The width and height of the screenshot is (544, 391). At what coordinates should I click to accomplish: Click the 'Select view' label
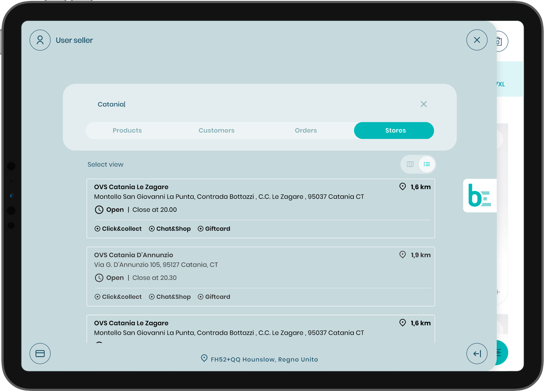click(x=105, y=164)
